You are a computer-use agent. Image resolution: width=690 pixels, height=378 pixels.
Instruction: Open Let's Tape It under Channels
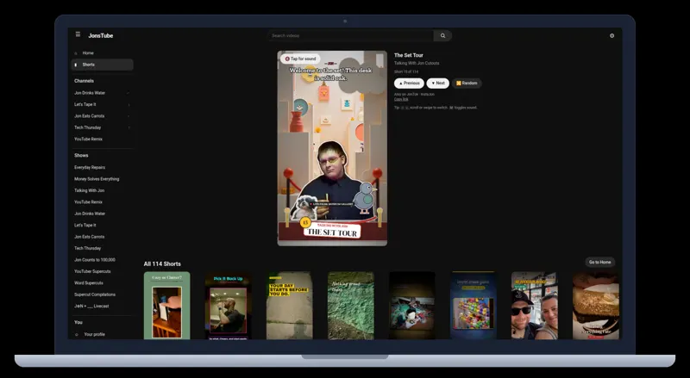[85, 104]
